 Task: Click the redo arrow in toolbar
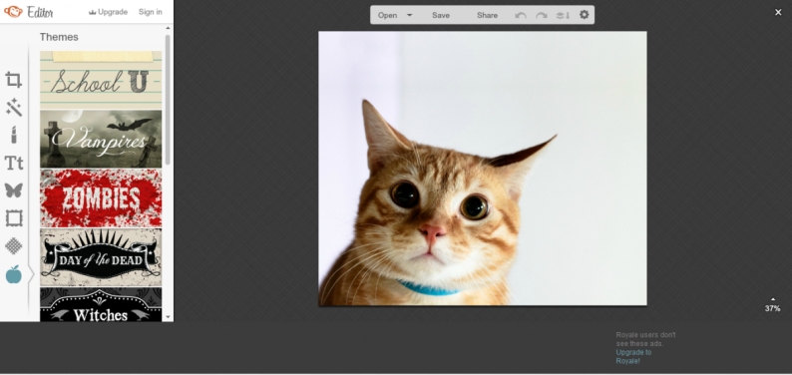pos(542,15)
